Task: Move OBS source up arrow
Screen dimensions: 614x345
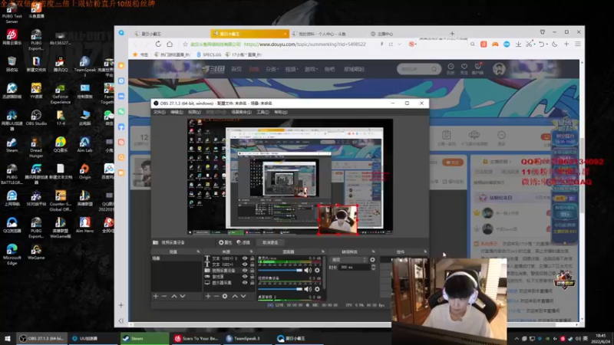Action: click(x=235, y=296)
